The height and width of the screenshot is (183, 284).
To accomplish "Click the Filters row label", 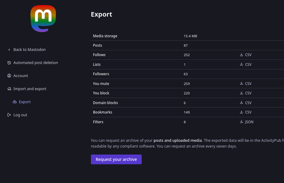I will [x=98, y=122].
